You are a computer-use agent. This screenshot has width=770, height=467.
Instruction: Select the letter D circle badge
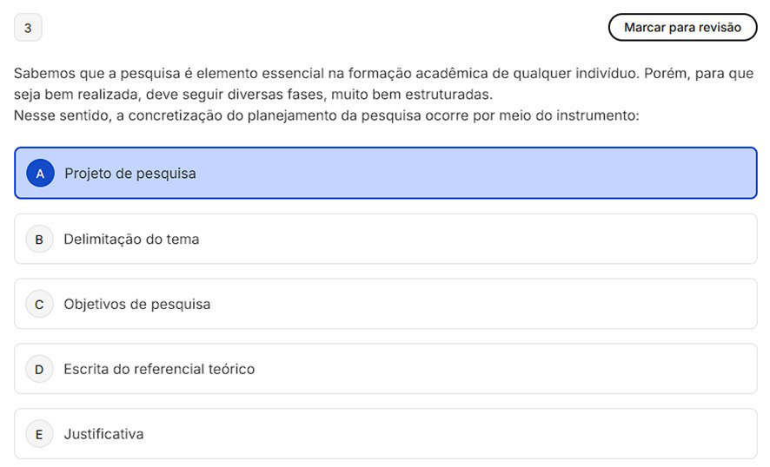pyautogui.click(x=39, y=369)
